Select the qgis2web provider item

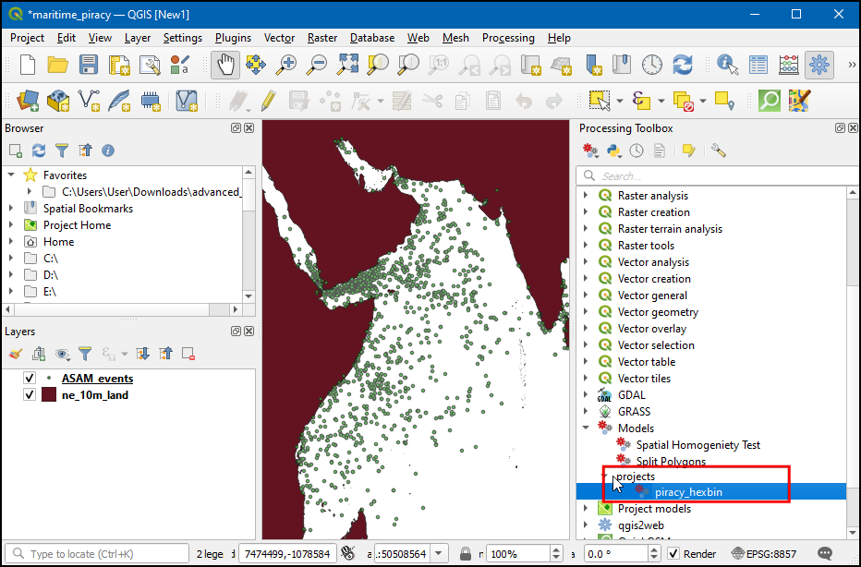pyautogui.click(x=641, y=525)
